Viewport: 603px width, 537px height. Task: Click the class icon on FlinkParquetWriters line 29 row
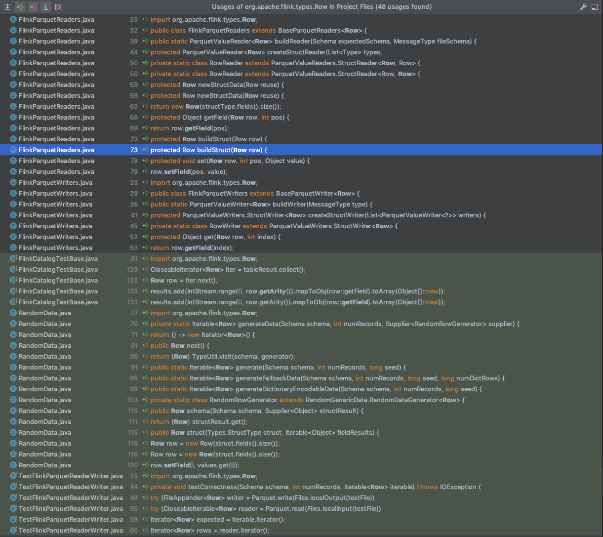tap(13, 194)
